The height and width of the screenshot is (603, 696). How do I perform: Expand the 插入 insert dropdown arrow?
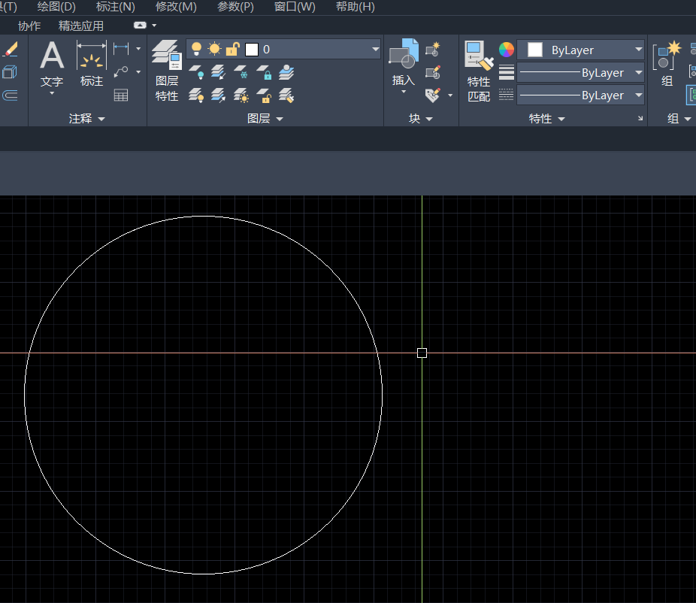click(x=404, y=92)
